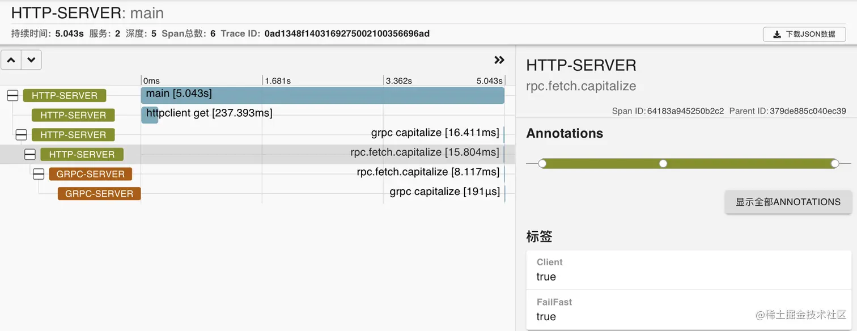Collapse the grpc capitalize HTTP-SERVER row
The height and width of the screenshot is (331, 857).
21,135
